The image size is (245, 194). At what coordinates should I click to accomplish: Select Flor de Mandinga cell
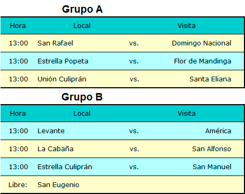[203, 61]
